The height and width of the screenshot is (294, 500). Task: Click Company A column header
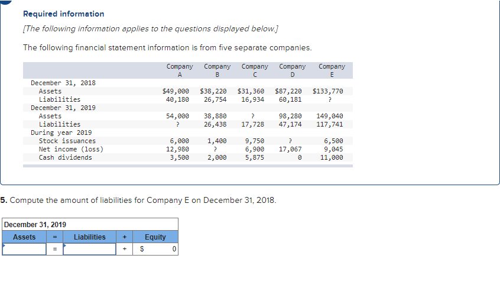[x=180, y=70]
